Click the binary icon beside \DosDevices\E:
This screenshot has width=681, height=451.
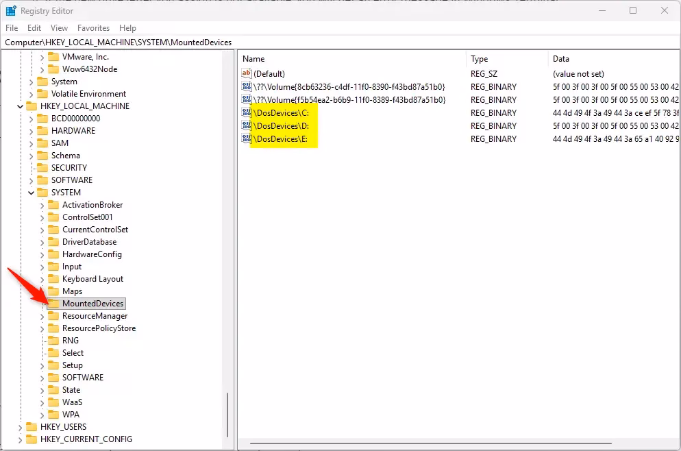point(247,139)
